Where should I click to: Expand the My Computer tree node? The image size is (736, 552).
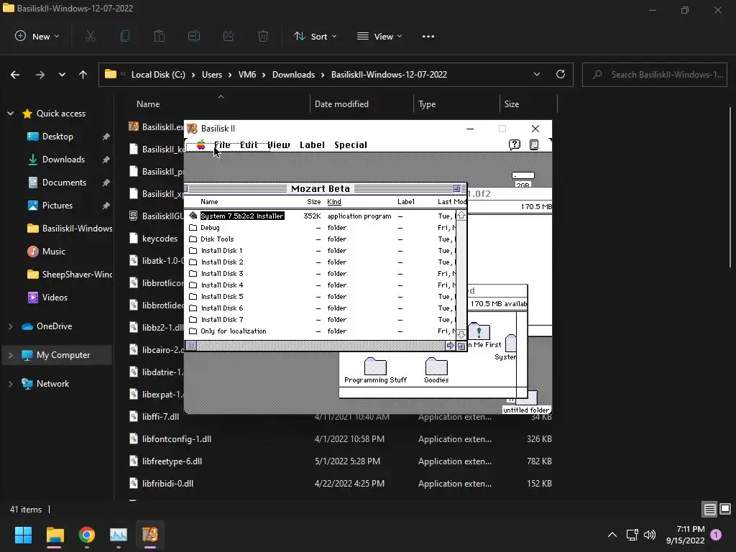click(10, 355)
